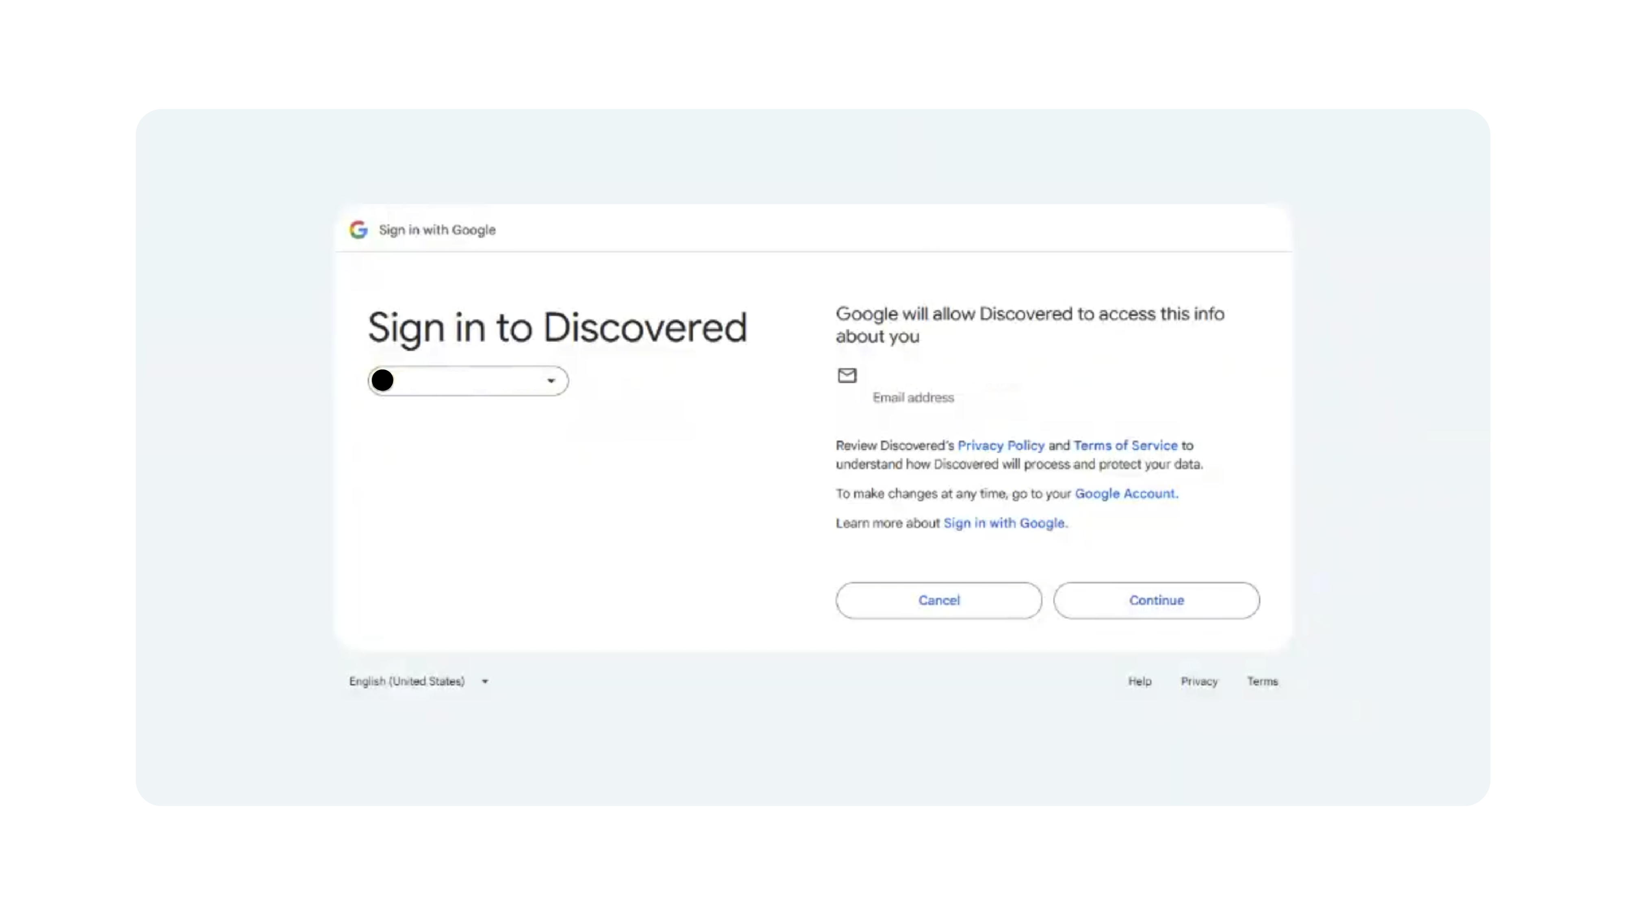Viewport: 1626px width, 915px height.
Task: Open Discovered's Privacy Policy link
Action: tap(1001, 445)
